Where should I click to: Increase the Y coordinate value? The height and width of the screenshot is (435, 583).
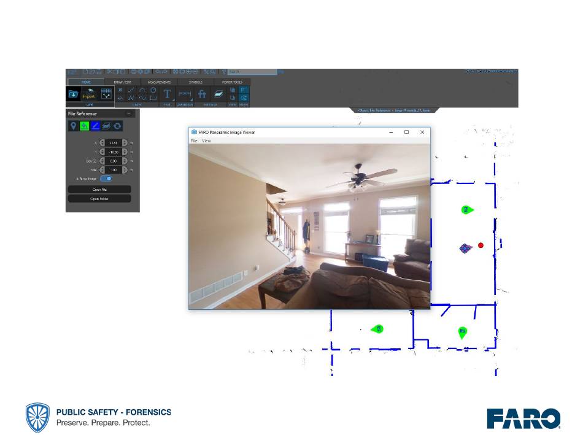[x=125, y=152]
